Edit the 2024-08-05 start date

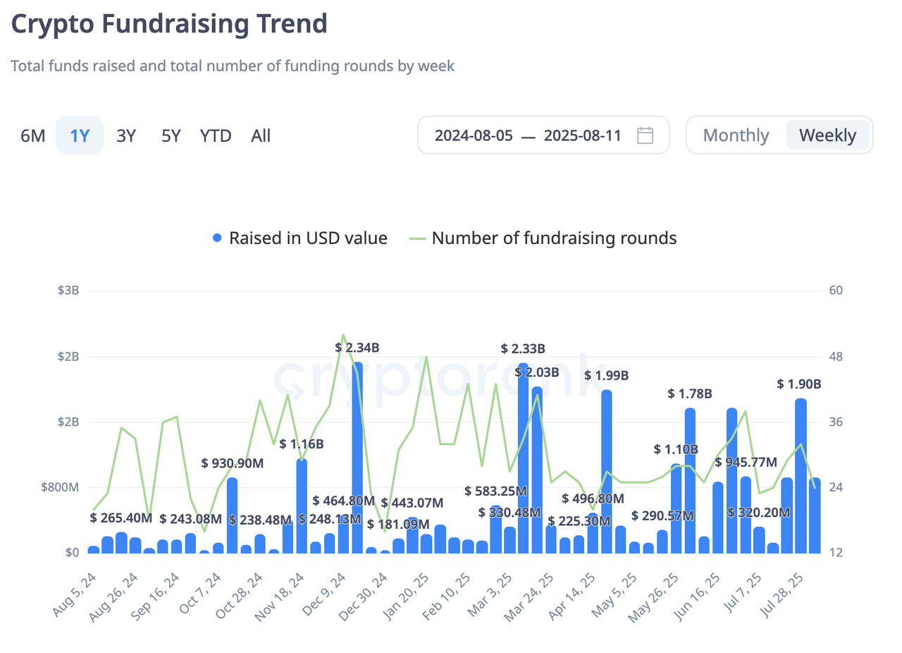point(473,135)
